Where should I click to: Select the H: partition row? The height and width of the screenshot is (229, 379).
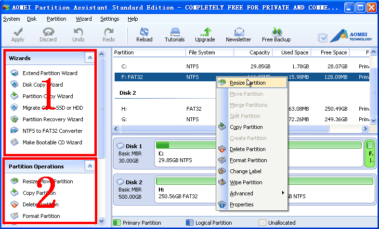point(242,109)
